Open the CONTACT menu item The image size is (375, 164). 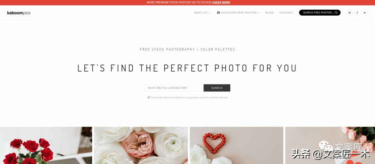286,13
